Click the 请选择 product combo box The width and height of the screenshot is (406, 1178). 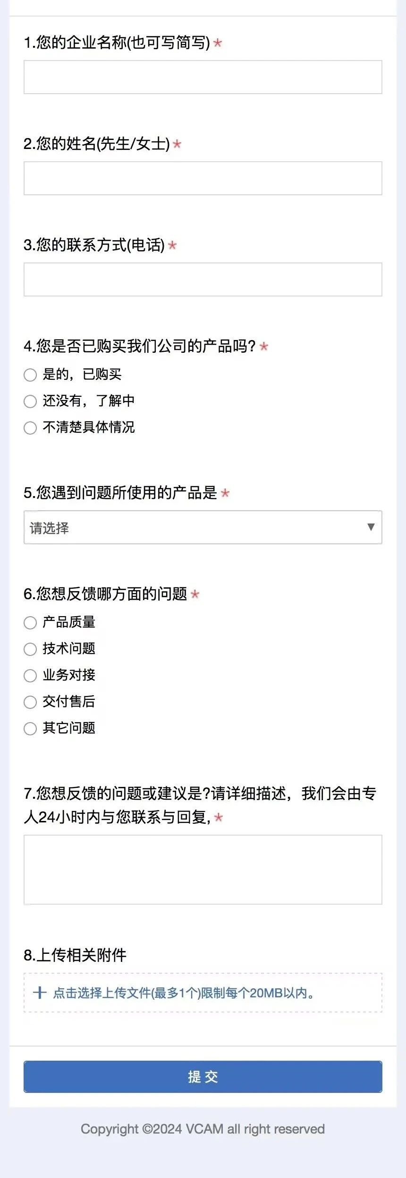pyautogui.click(x=189, y=527)
